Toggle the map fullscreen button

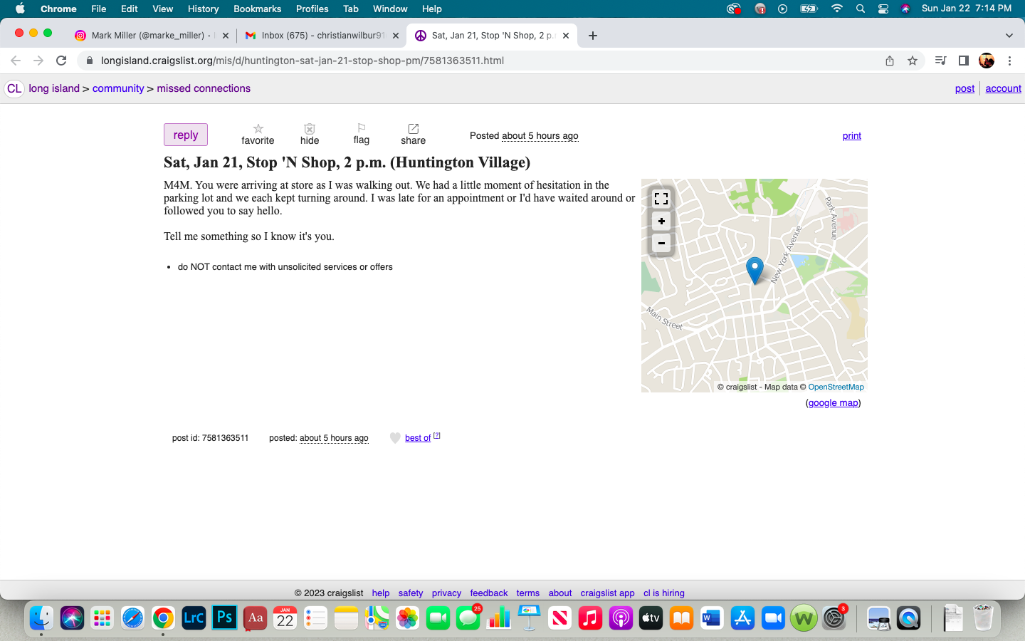(661, 199)
